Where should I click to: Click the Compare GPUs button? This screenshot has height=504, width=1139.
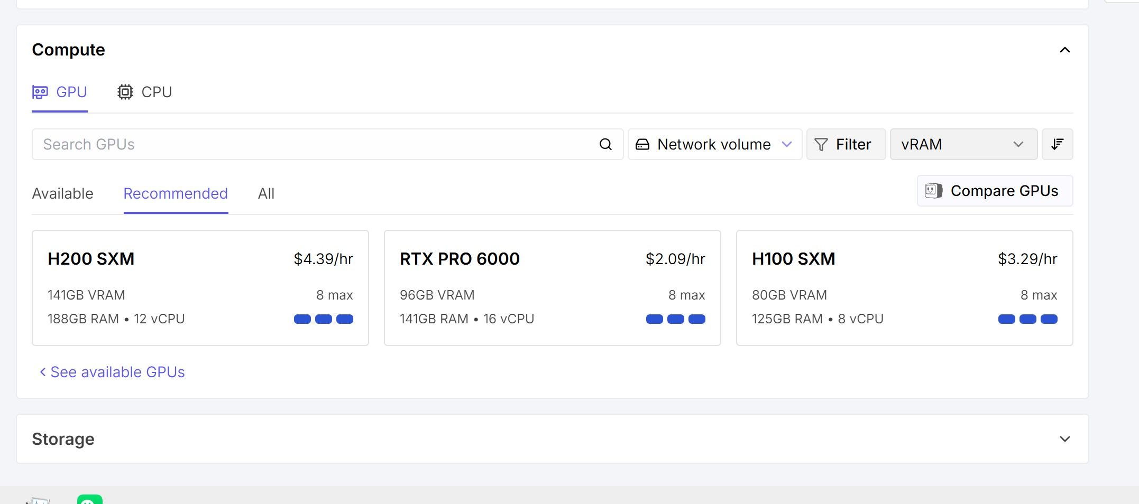[995, 191]
